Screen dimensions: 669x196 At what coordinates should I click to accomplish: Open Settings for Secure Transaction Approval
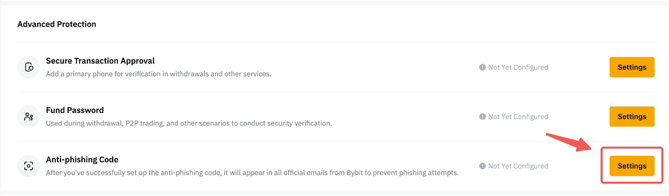tap(632, 67)
